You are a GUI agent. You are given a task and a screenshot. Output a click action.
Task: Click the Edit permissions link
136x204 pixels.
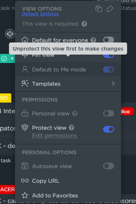[x=54, y=136]
